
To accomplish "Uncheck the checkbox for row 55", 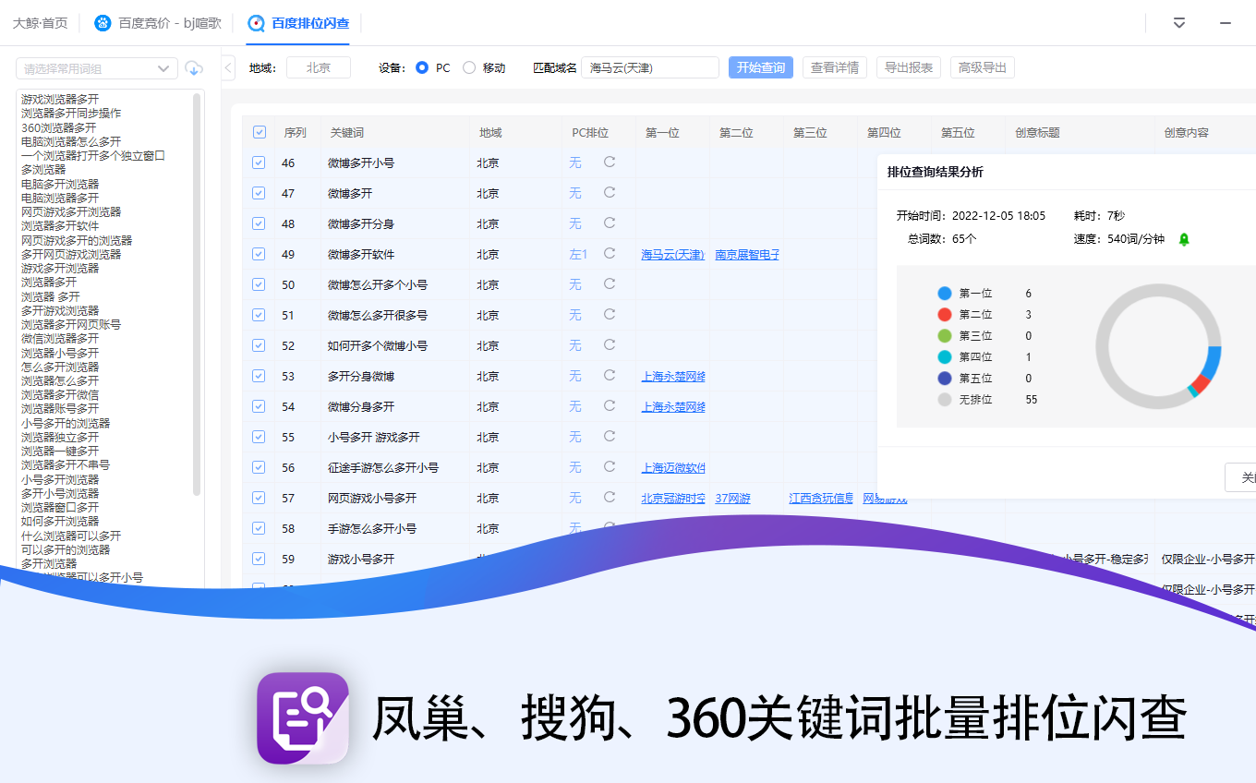I will pyautogui.click(x=259, y=437).
